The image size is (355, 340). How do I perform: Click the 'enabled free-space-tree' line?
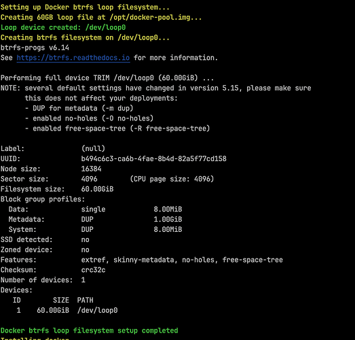[117, 129]
